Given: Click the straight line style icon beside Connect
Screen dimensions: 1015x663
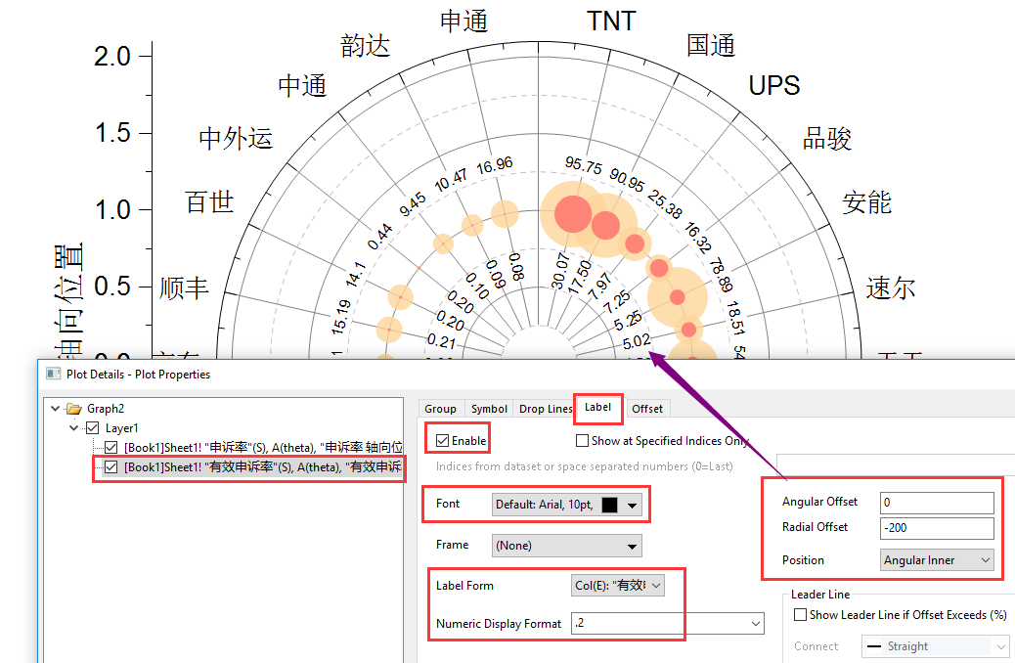Looking at the screenshot, I should point(876,645).
